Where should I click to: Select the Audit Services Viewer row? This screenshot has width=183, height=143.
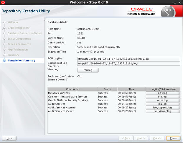114,111
